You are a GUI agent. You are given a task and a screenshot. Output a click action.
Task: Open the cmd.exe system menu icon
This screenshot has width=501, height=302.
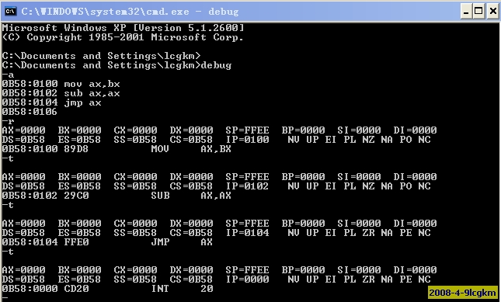click(11, 12)
